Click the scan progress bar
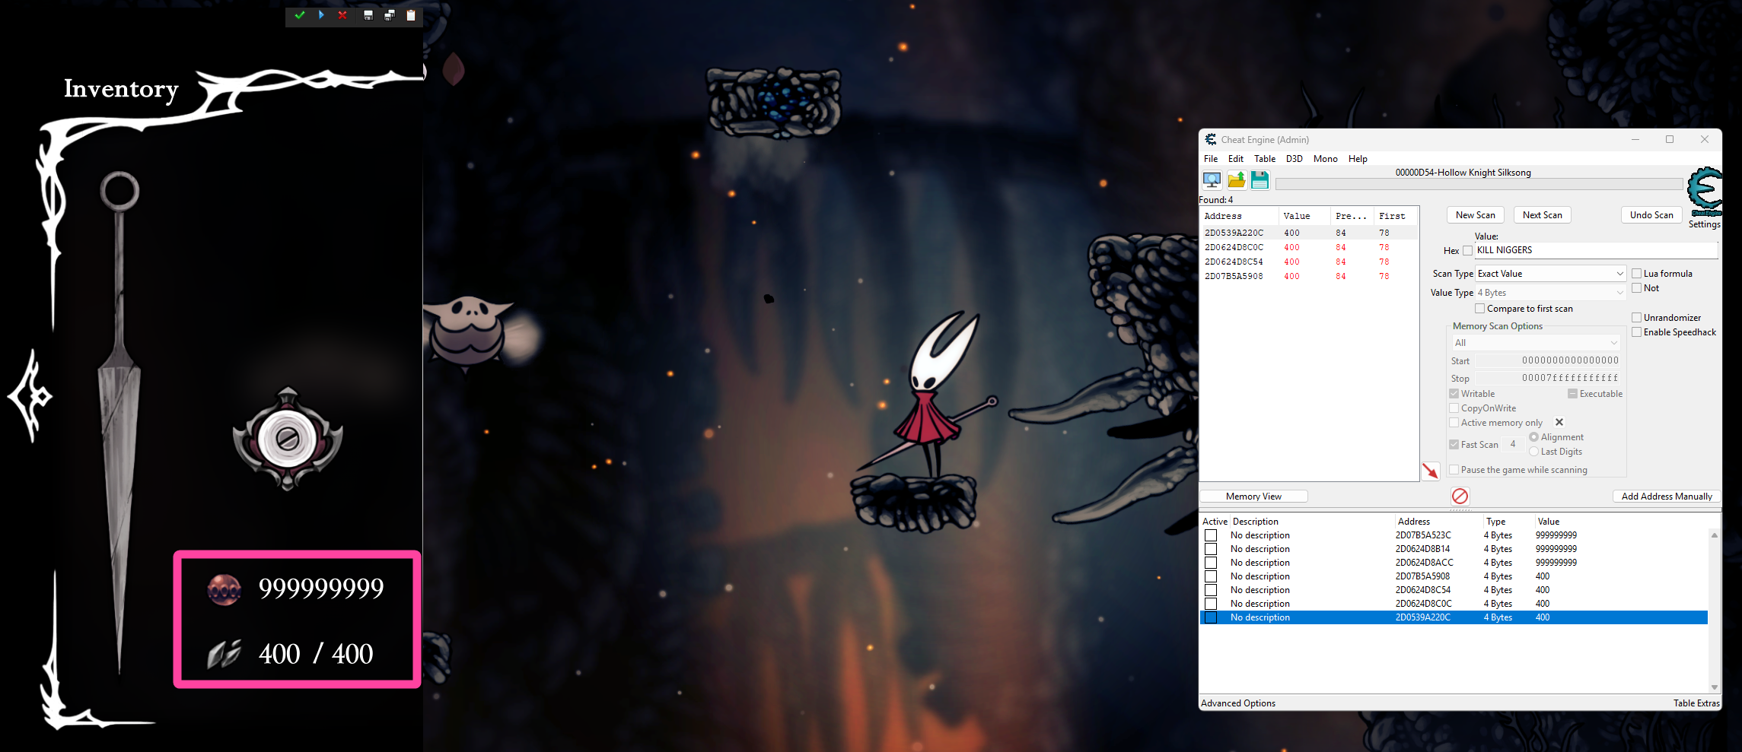The image size is (1742, 752). click(1479, 184)
